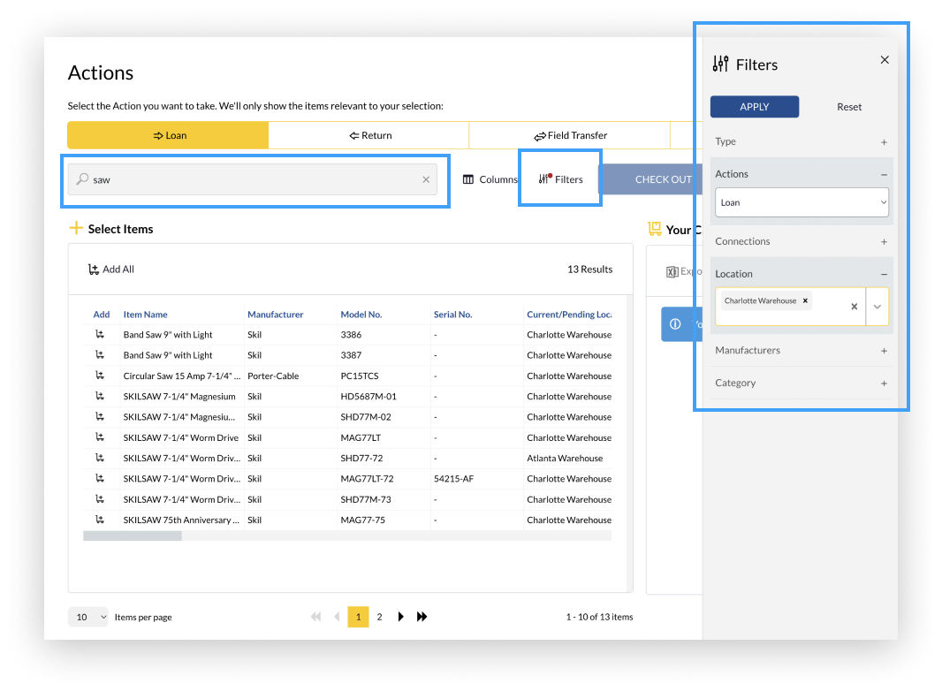Switch to the Return action tab
The height and width of the screenshot is (691, 942).
tap(369, 135)
